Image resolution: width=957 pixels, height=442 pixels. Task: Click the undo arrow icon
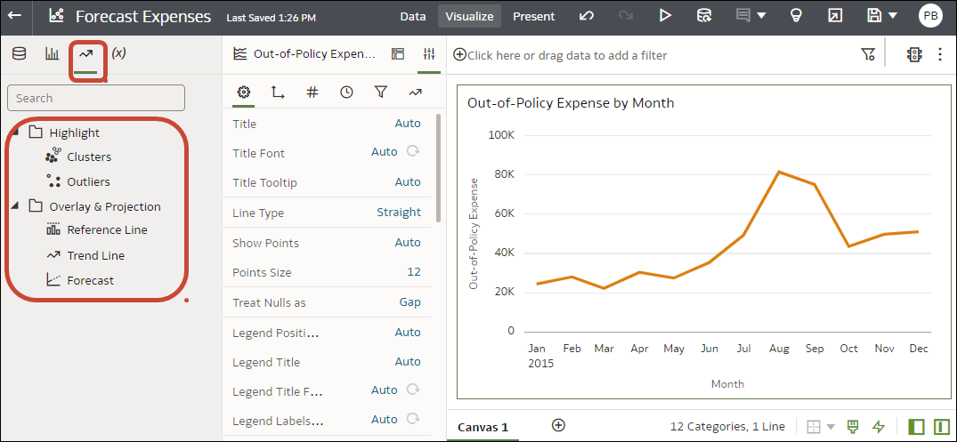(587, 16)
